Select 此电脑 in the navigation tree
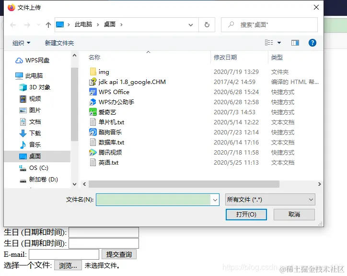 pyautogui.click(x=34, y=75)
